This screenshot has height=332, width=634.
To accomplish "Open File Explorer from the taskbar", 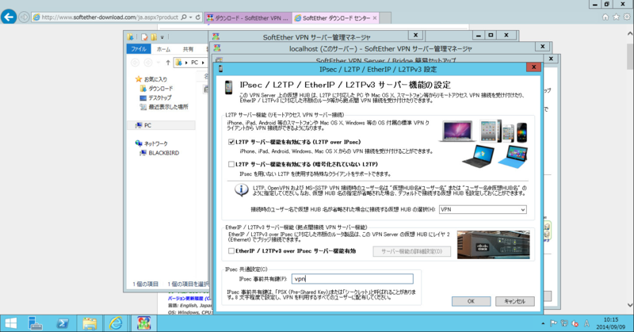I will point(90,323).
